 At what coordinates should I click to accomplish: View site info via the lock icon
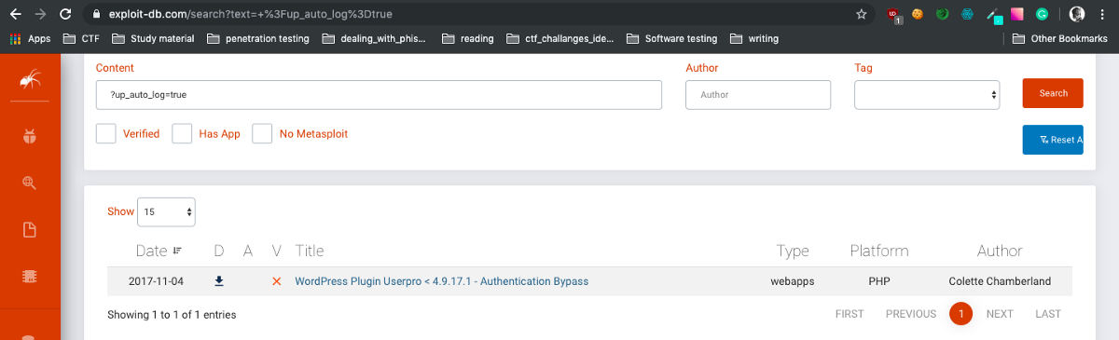[x=97, y=15]
